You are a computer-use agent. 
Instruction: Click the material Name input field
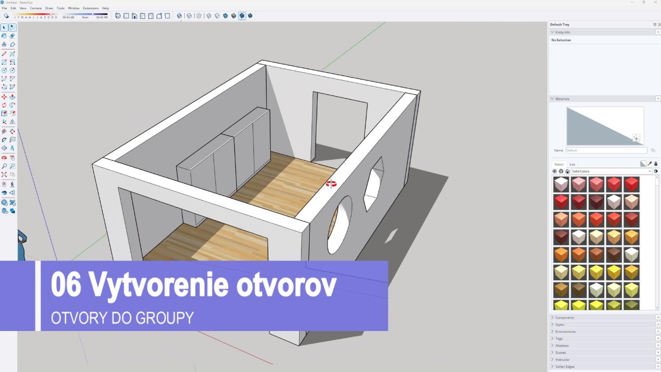pyautogui.click(x=606, y=150)
